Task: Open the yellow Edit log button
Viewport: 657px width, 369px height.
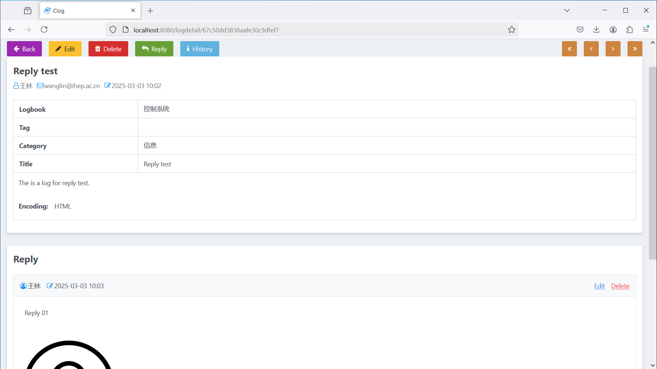Action: coord(65,49)
